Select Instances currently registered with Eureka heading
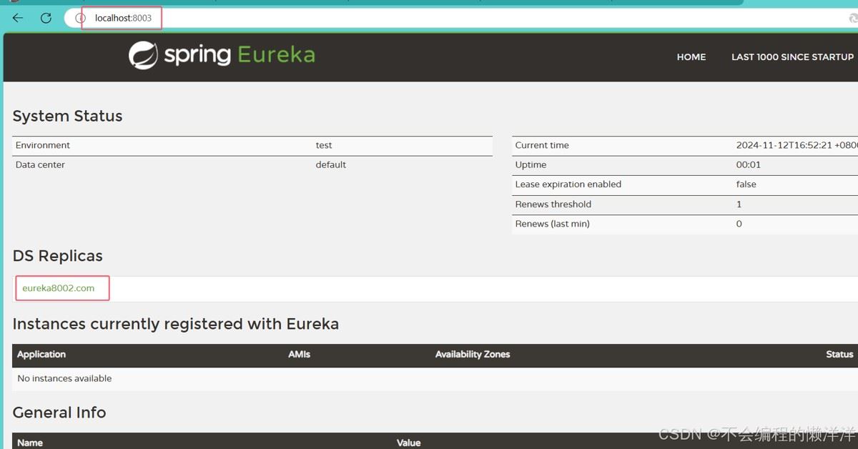Screen dimensions: 858x449 click(176, 324)
